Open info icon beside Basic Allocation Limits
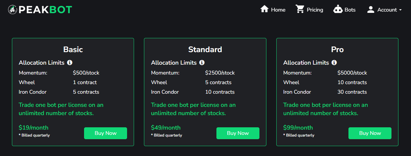The height and width of the screenshot is (156, 411). pos(69,62)
